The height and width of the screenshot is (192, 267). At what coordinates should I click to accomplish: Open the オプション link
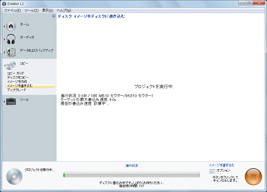223,170
